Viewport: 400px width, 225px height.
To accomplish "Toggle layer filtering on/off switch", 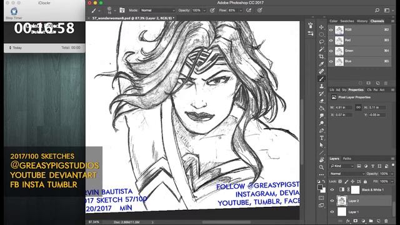I will tap(393, 165).
